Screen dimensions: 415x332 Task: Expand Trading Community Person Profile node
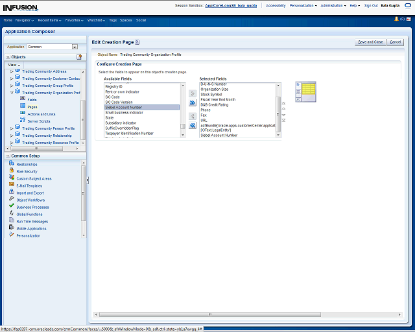coord(12,128)
